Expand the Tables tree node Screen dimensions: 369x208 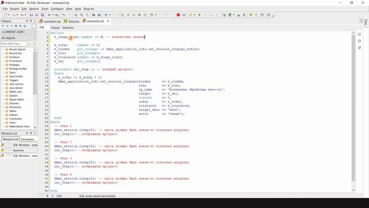[x=3, y=111]
